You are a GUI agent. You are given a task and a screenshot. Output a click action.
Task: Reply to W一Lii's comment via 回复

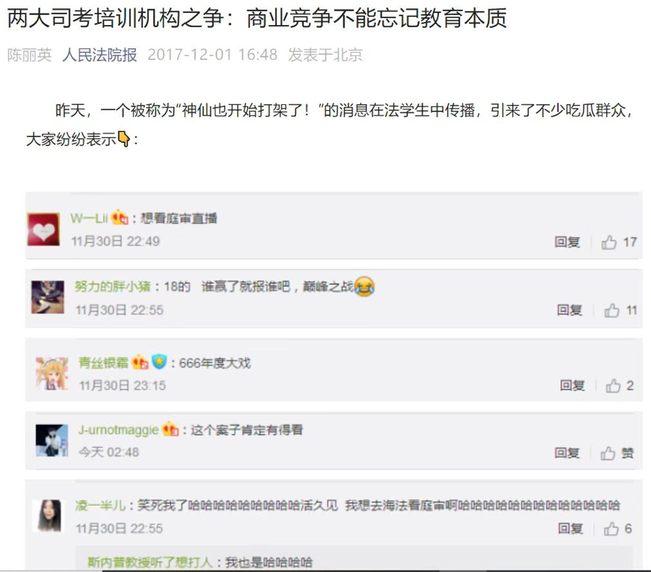tap(567, 241)
